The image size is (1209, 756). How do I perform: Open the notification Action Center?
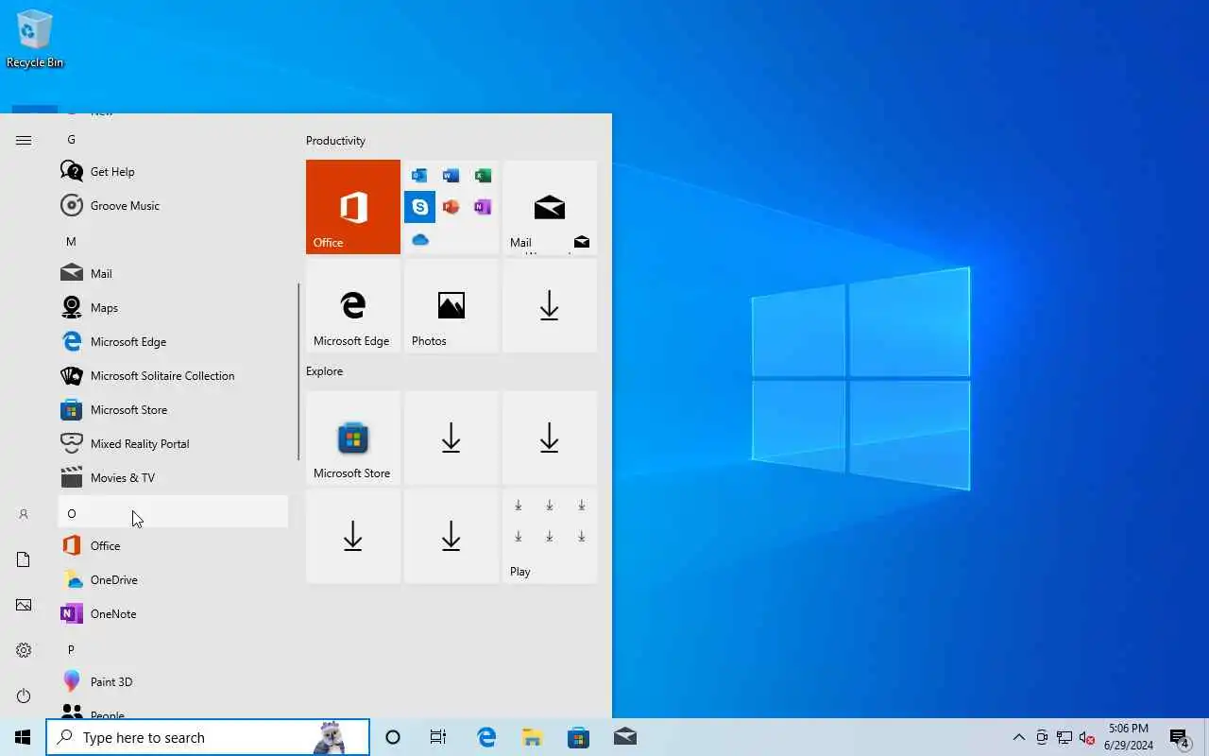tap(1179, 737)
